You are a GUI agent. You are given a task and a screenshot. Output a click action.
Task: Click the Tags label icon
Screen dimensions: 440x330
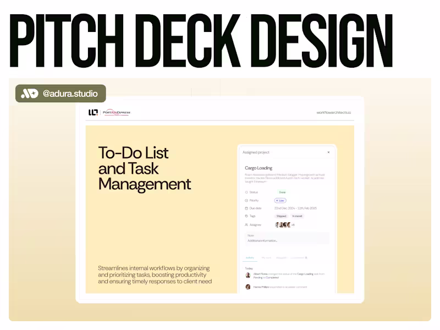point(246,216)
